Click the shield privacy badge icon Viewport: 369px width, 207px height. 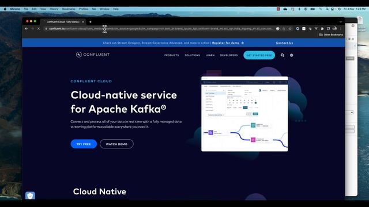[30, 195]
